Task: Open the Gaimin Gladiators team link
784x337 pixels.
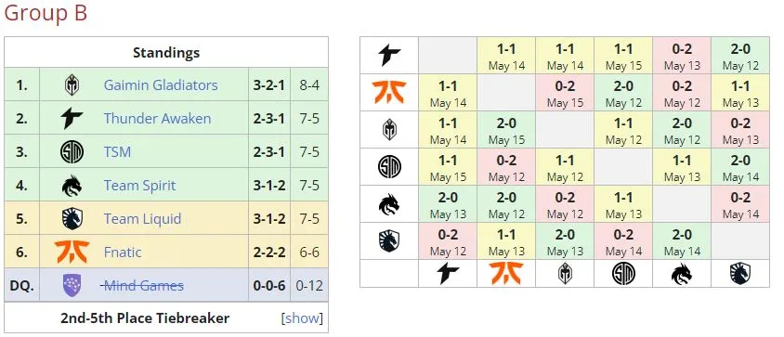Action: pos(161,85)
